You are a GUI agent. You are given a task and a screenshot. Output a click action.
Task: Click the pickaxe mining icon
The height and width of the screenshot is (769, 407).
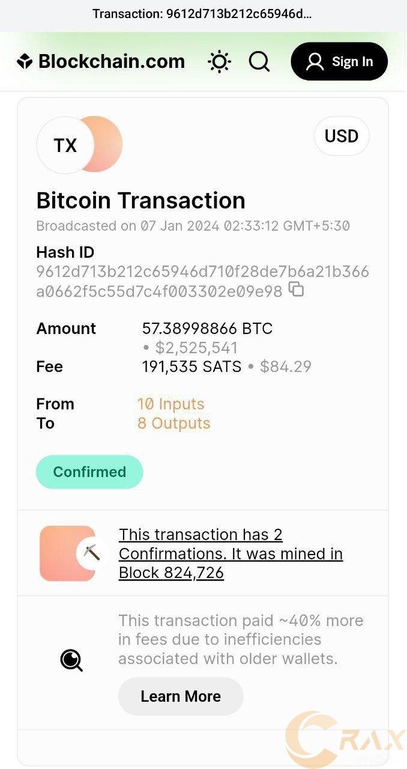click(x=91, y=553)
